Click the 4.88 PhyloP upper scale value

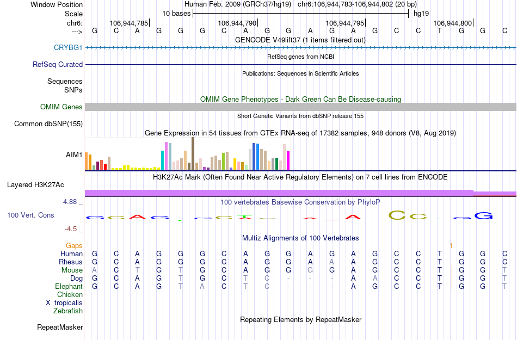70,202
